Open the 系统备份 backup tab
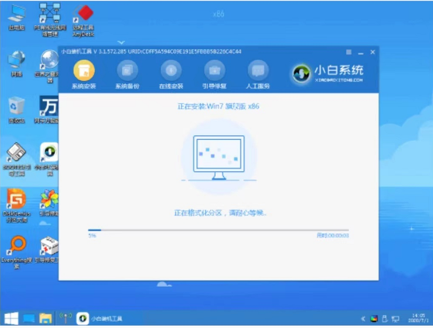This screenshot has height=328, width=433. click(127, 74)
